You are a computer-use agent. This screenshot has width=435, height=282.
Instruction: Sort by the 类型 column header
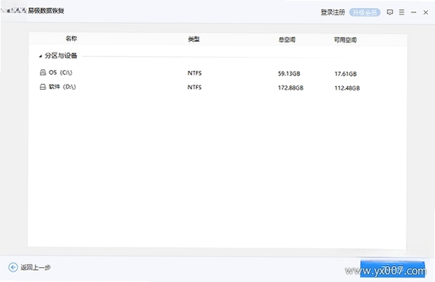pos(193,39)
